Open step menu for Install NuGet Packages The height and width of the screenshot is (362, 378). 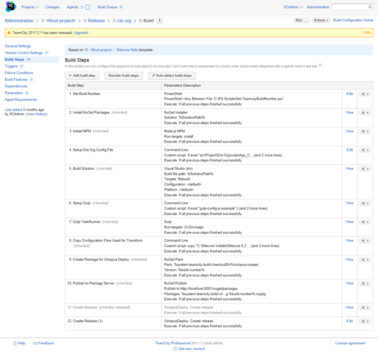(365, 113)
